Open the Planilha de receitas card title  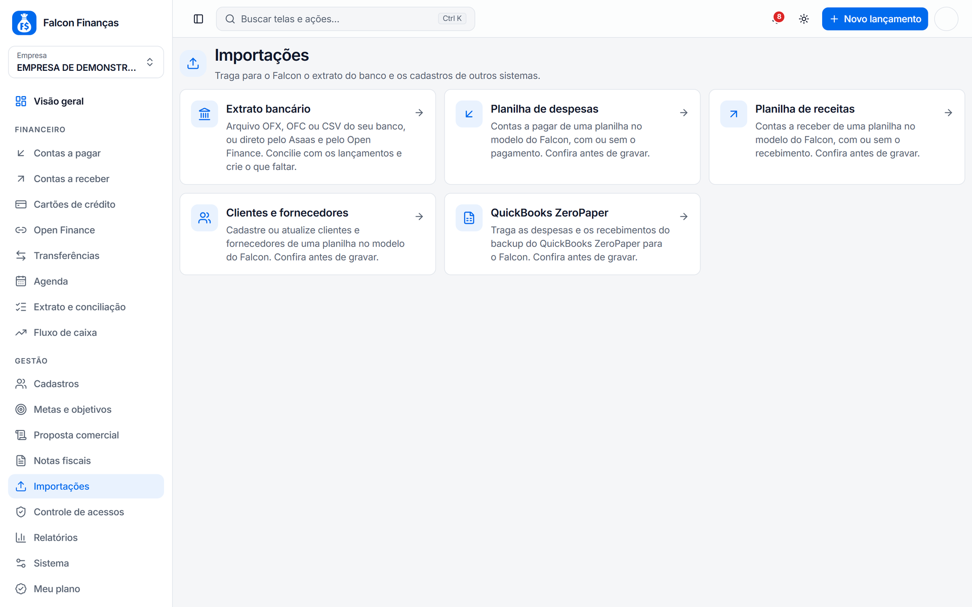[805, 109]
